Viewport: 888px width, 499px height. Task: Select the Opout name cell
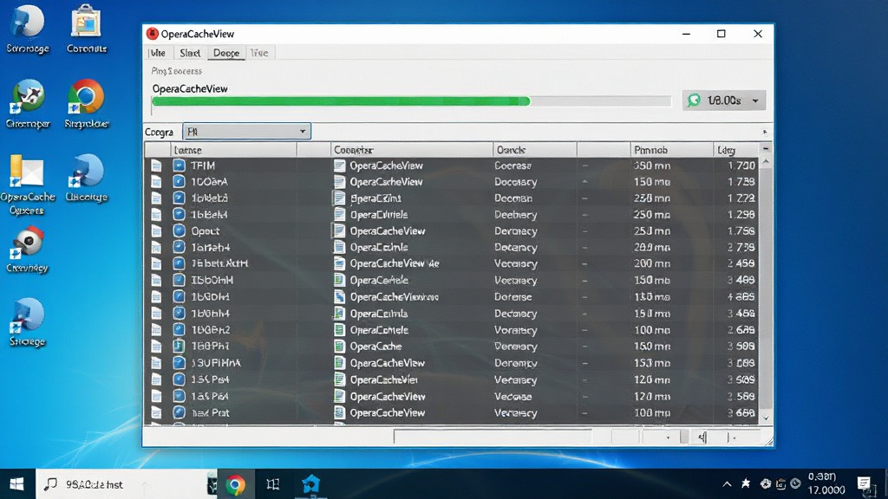(x=205, y=230)
